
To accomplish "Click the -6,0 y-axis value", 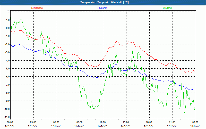I will (x=7, y=76).
